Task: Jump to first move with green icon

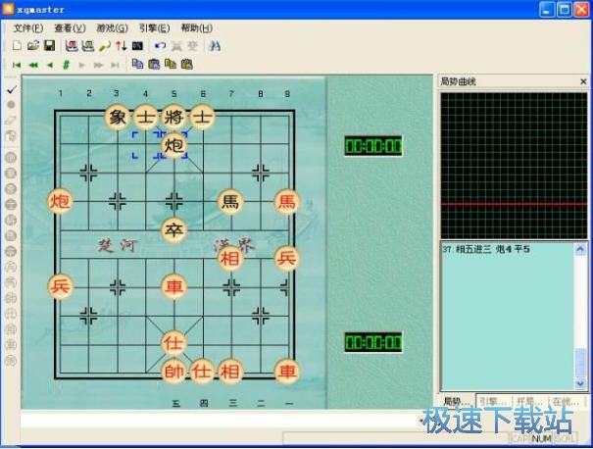Action: pos(17,65)
